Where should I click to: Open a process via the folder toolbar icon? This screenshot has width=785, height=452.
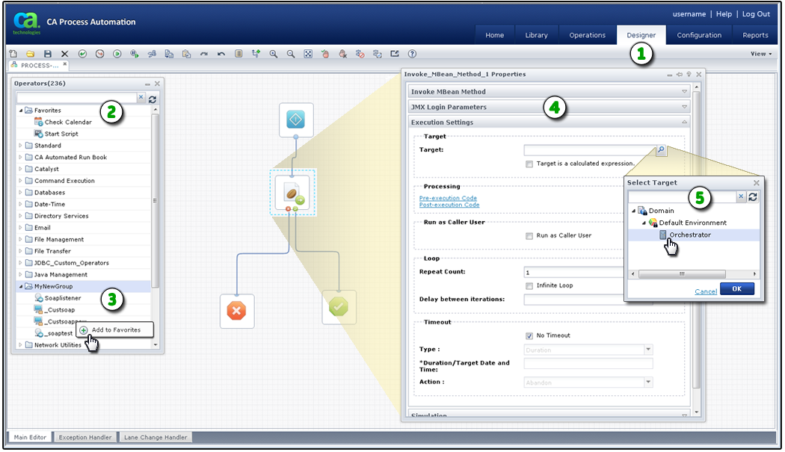click(29, 53)
